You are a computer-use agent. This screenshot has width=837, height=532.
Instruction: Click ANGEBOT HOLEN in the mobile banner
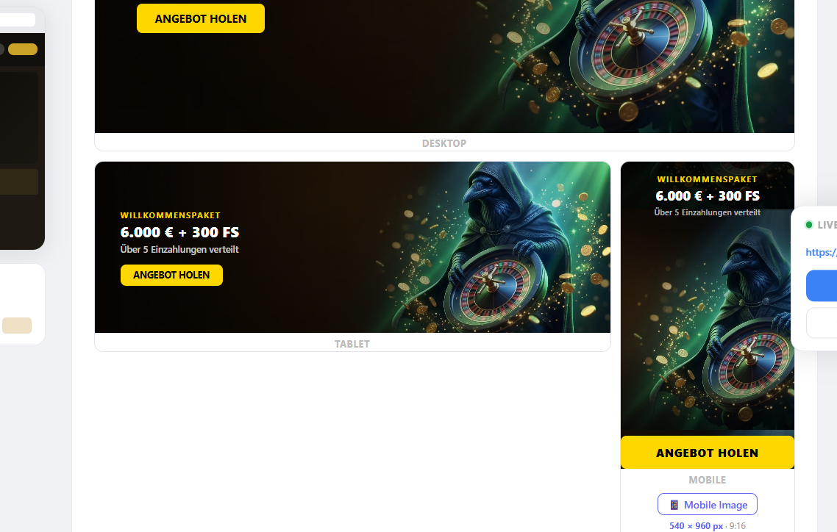click(708, 453)
